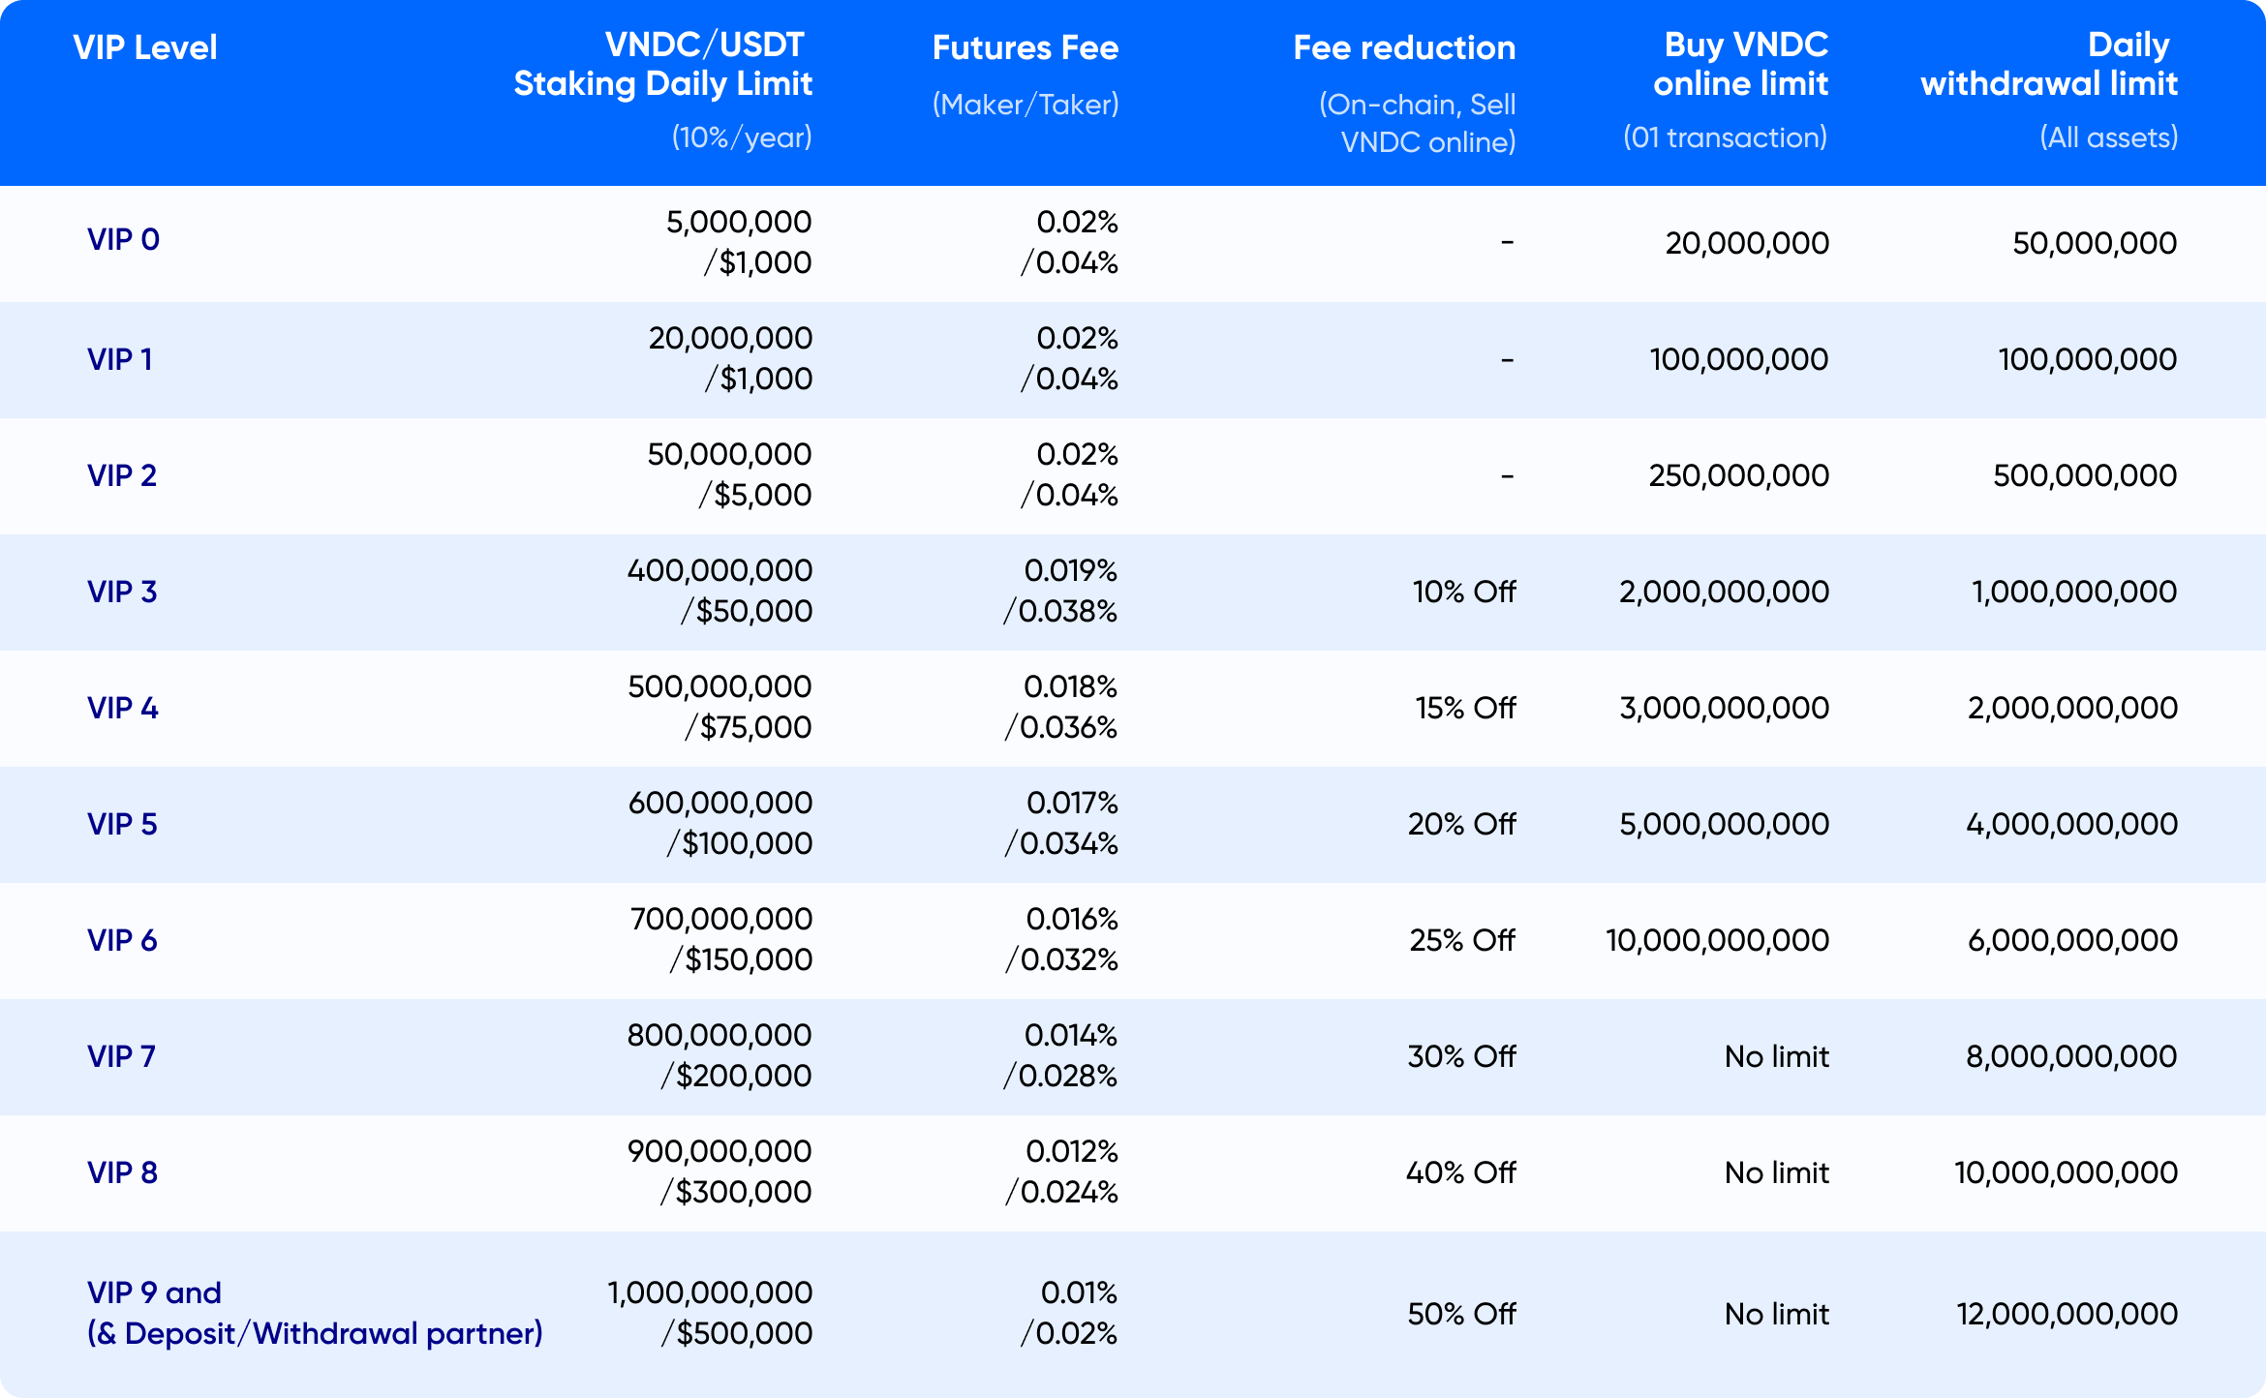Click the VIP 8 No limit cell
2266x1398 pixels.
(1777, 1172)
